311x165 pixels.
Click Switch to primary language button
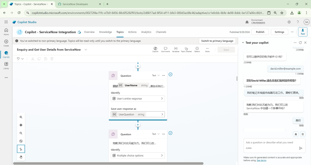click(x=217, y=41)
